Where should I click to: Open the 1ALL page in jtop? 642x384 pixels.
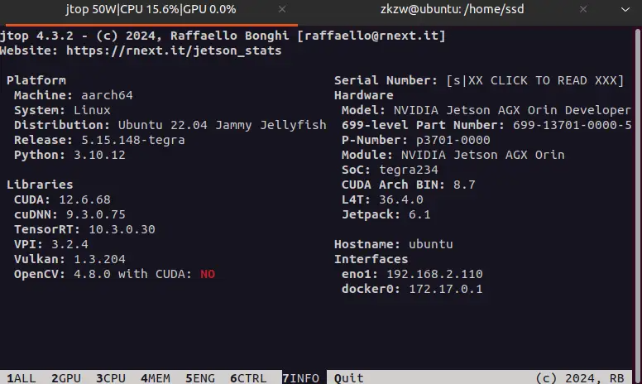point(22,378)
